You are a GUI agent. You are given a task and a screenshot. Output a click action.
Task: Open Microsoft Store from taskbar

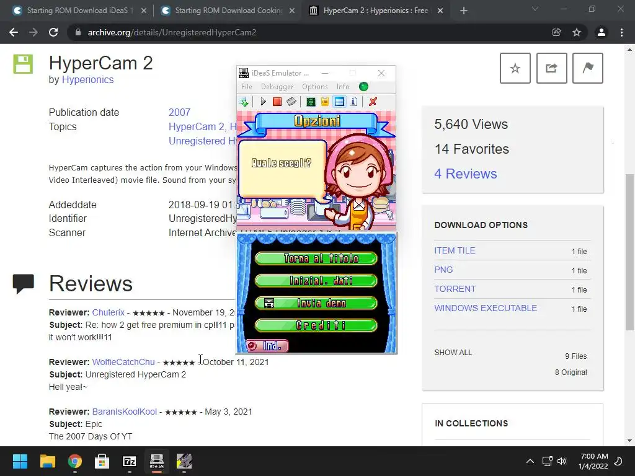click(102, 461)
